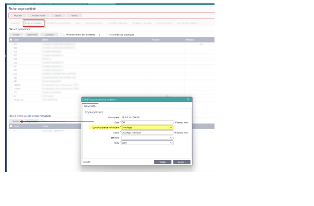Select all rows via Clés et tantièmes header checkbox
The height and width of the screenshot is (206, 314).
[x=11, y=39]
